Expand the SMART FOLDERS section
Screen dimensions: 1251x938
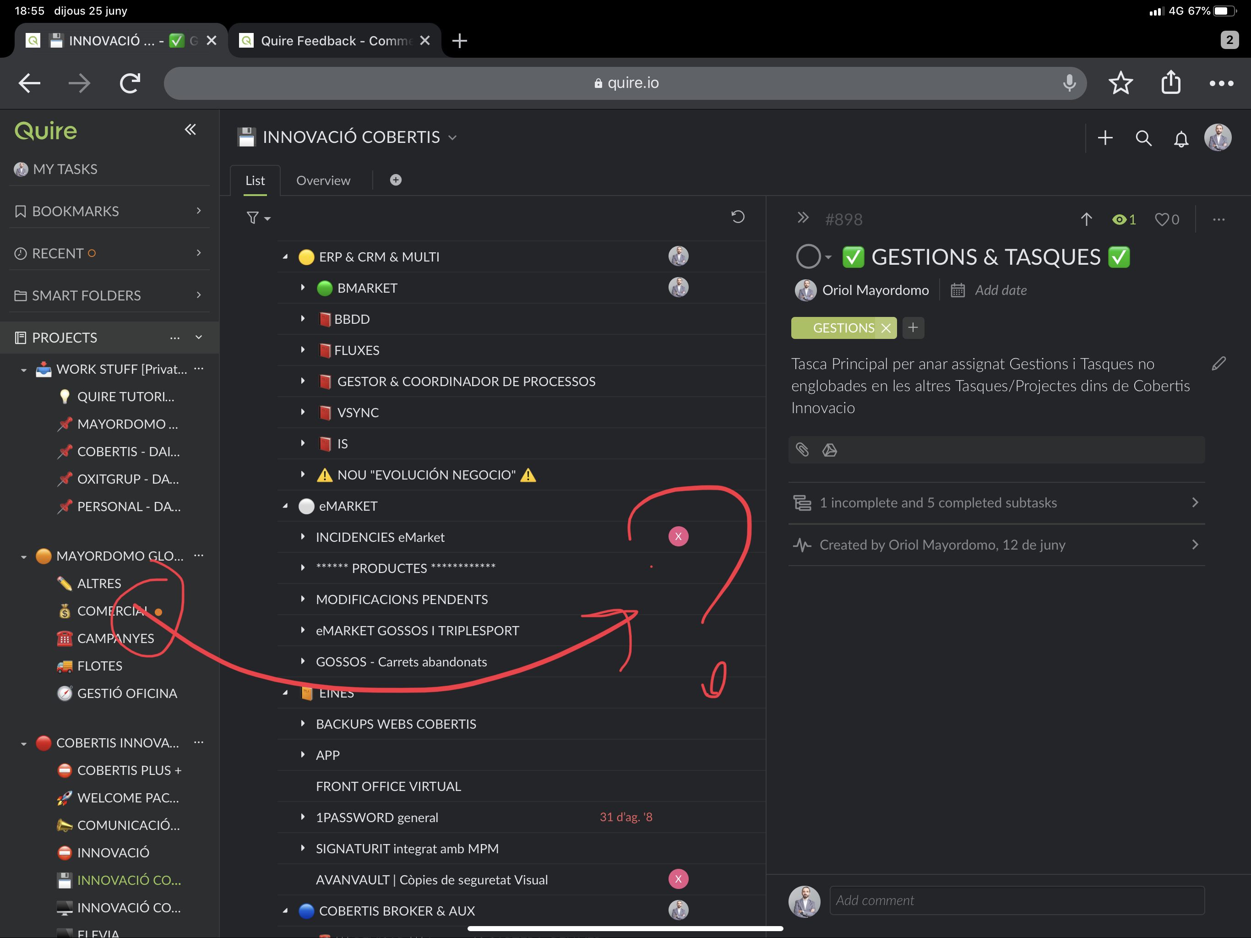199,295
